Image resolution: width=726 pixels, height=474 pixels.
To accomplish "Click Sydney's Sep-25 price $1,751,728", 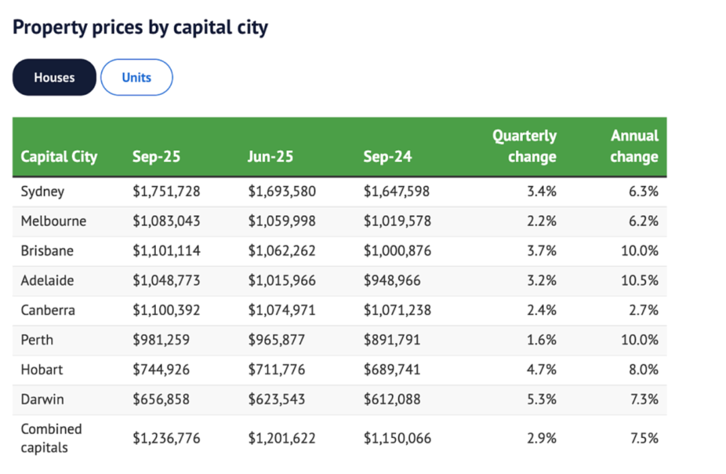I will tap(166, 192).
